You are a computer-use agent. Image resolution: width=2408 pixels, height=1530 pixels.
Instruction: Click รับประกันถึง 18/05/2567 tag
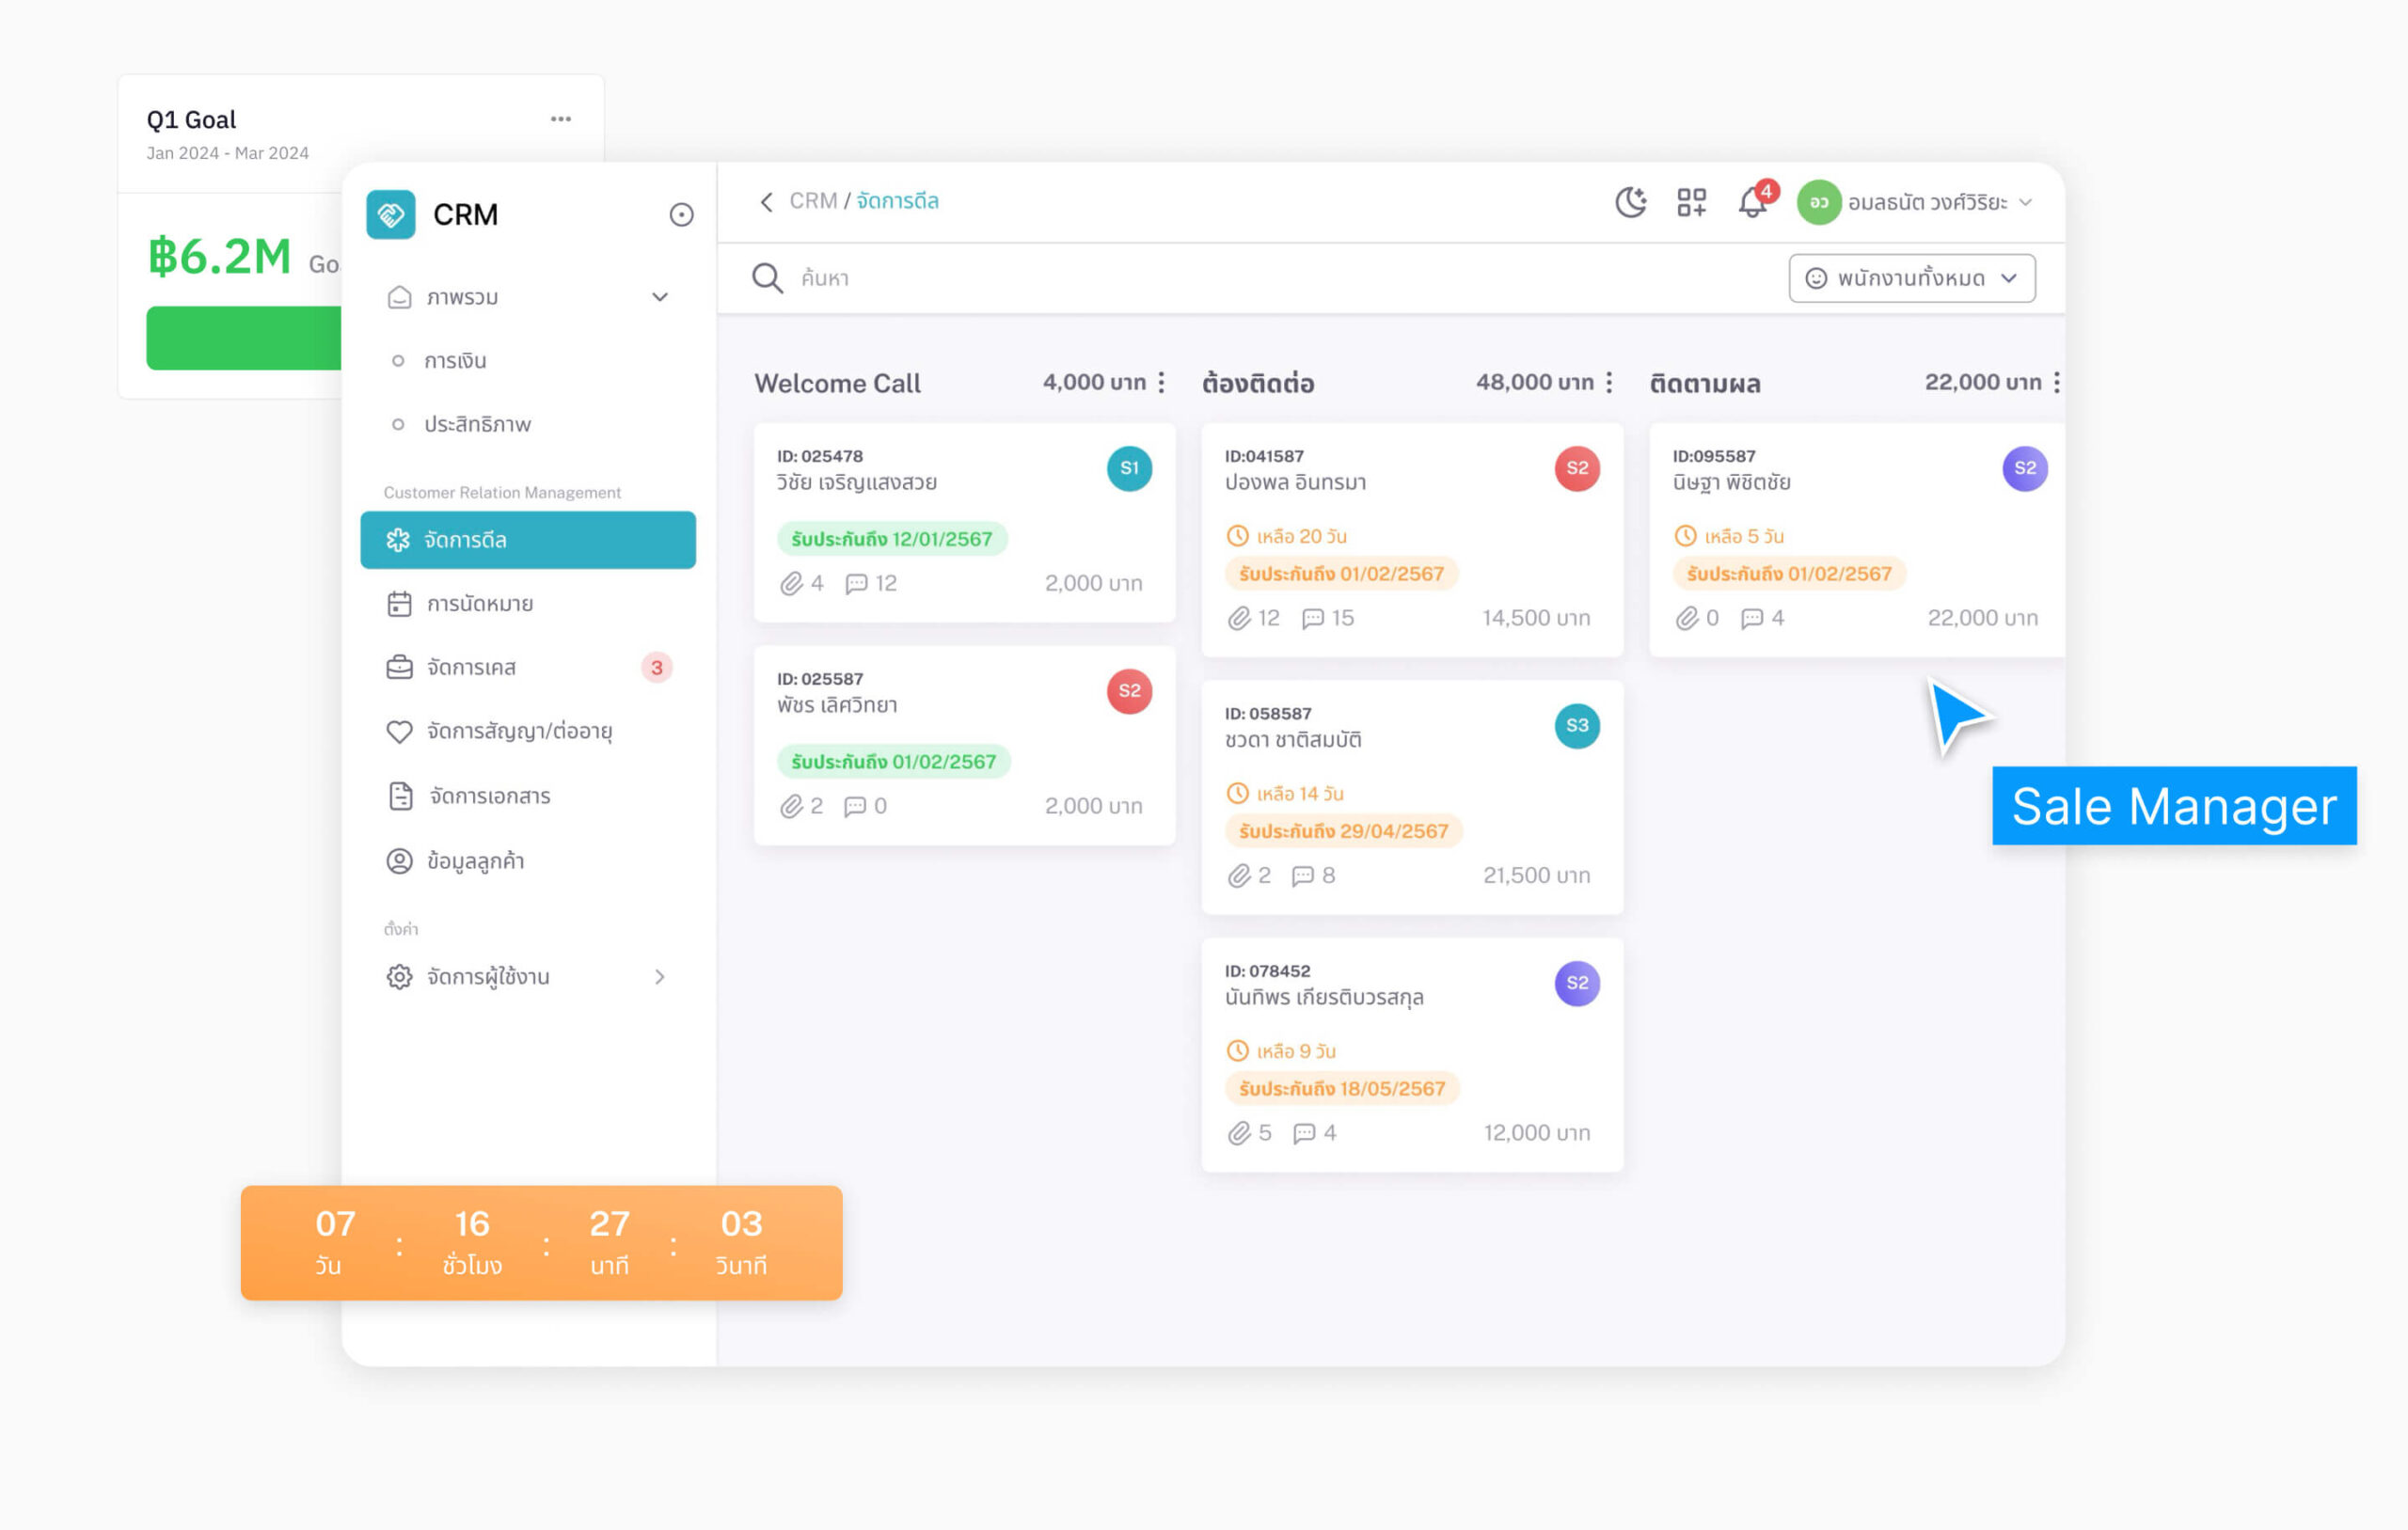[1342, 1089]
